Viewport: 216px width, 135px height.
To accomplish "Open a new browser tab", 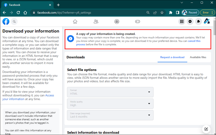I will (58, 5).
